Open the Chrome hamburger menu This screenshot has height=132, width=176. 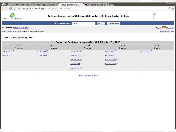173,9
